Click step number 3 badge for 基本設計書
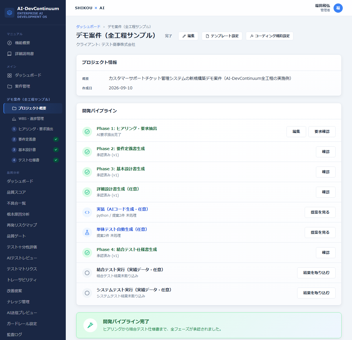 point(14,150)
